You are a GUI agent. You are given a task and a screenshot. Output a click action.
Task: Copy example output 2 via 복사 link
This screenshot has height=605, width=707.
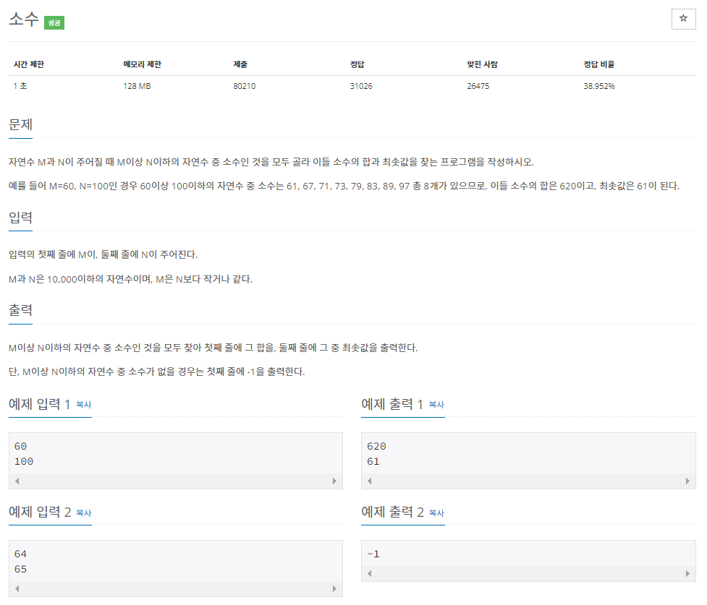(x=436, y=512)
